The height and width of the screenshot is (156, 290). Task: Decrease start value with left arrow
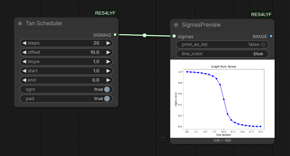[x=24, y=71]
